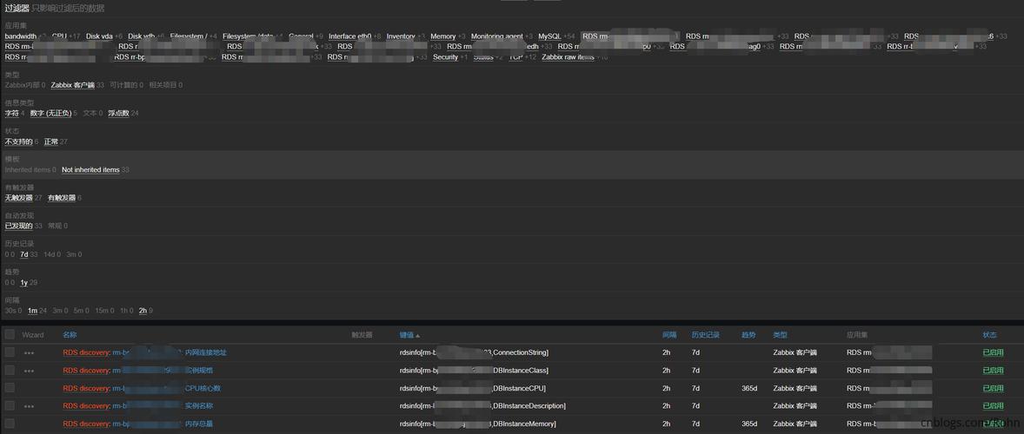Click key ending in DBInstanceCPU

point(472,388)
